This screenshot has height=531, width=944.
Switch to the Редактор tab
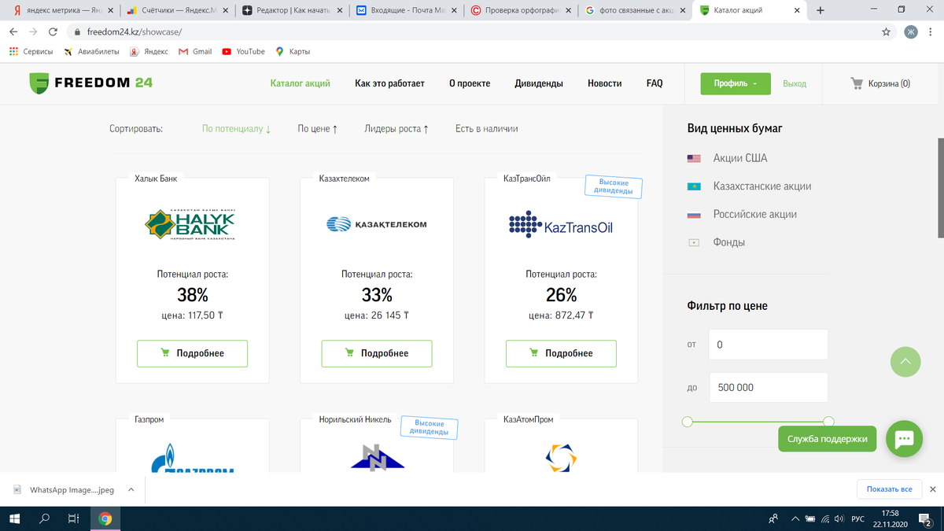(291, 11)
